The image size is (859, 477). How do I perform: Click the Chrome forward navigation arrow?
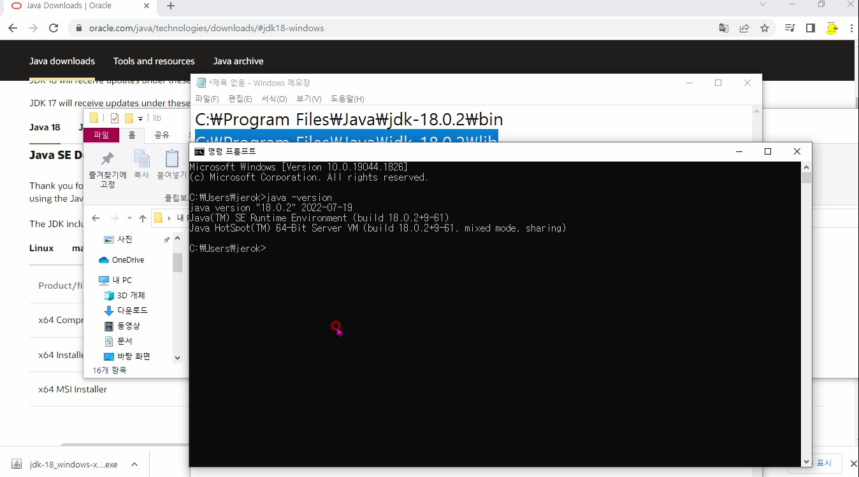(x=33, y=28)
